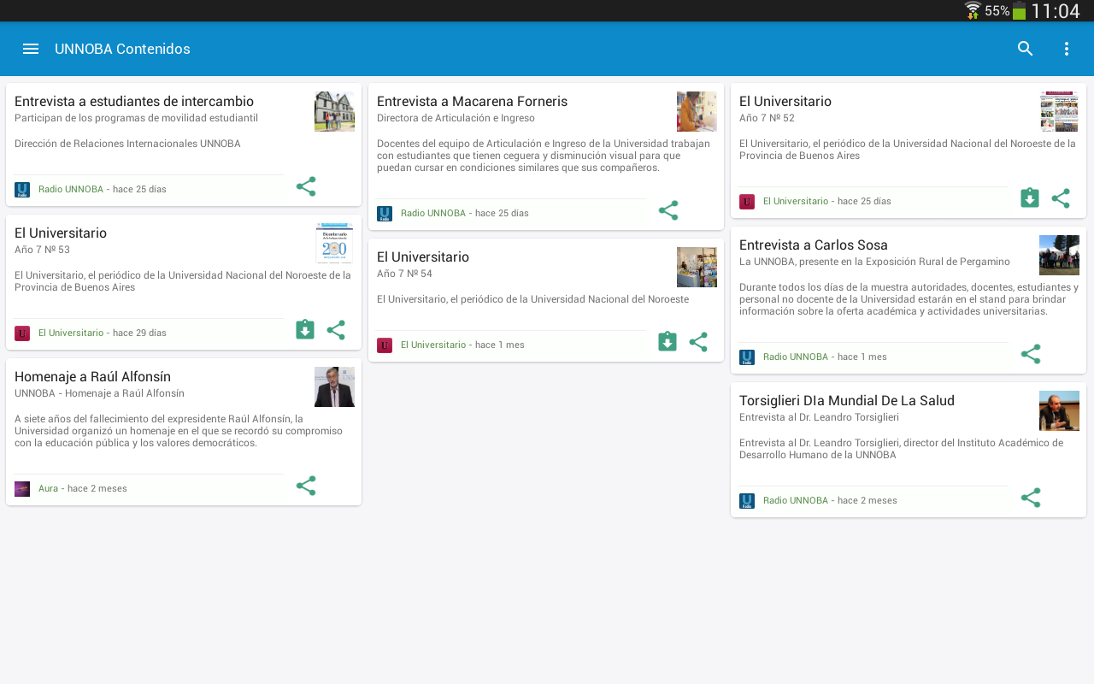Tap the battery indicator in status bar
1094x684 pixels.
click(x=1019, y=10)
